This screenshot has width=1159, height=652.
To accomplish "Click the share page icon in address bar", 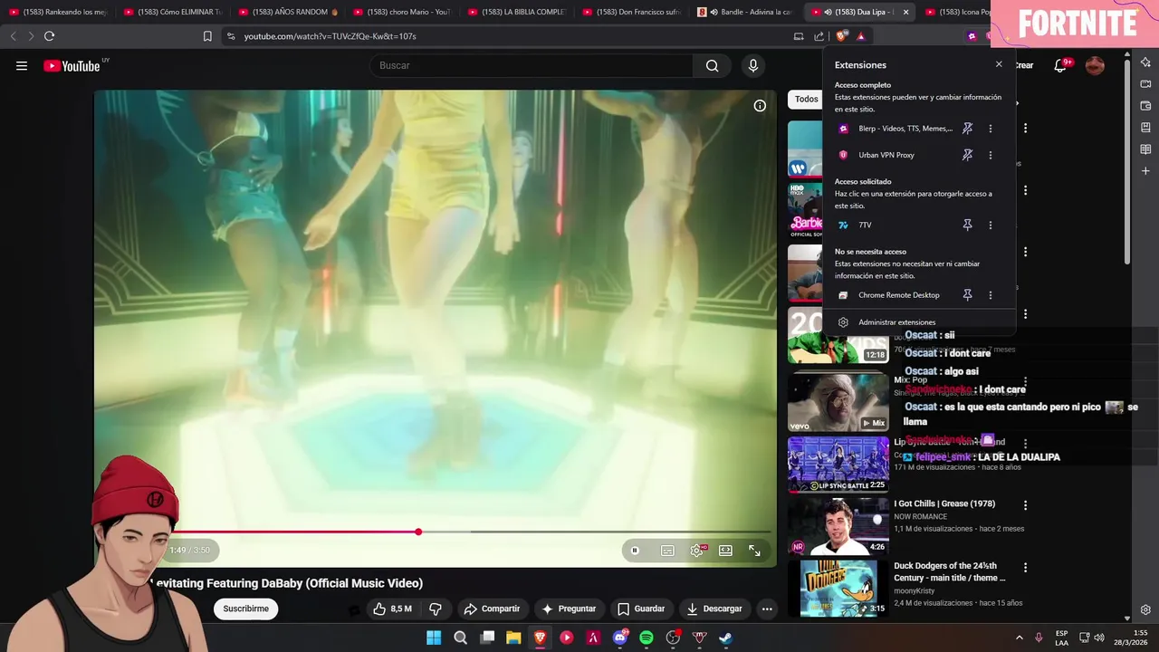I will tap(819, 36).
